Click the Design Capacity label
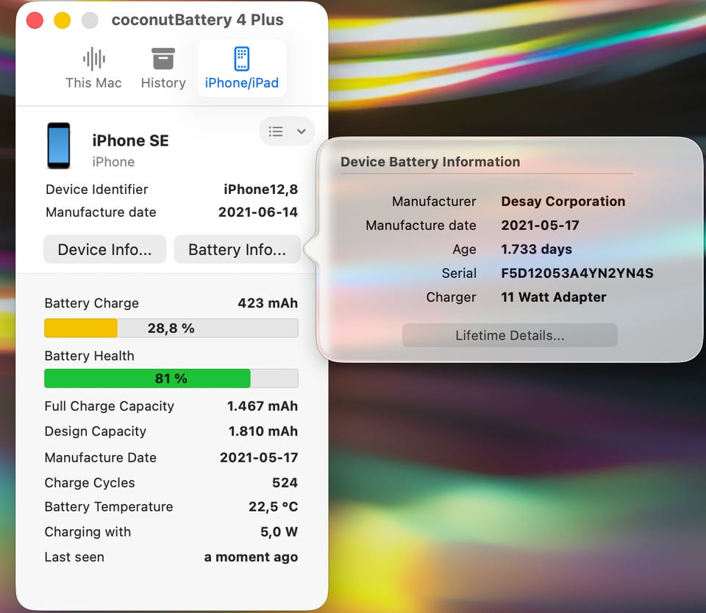Viewport: 706px width, 613px height. (x=95, y=431)
